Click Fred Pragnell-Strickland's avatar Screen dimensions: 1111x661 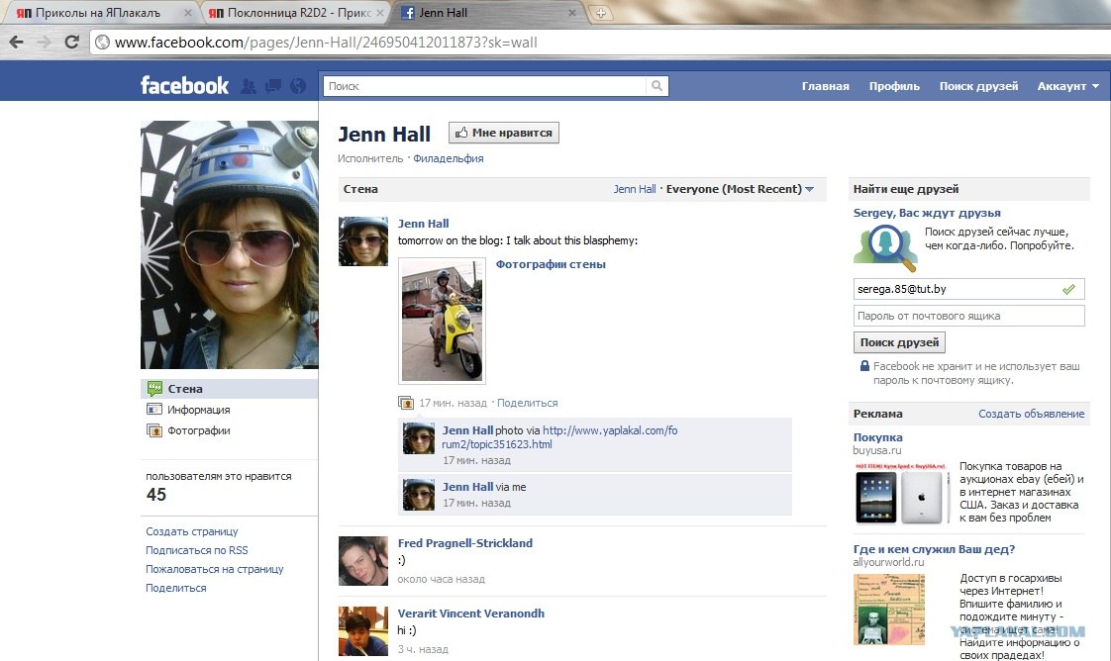(x=363, y=561)
